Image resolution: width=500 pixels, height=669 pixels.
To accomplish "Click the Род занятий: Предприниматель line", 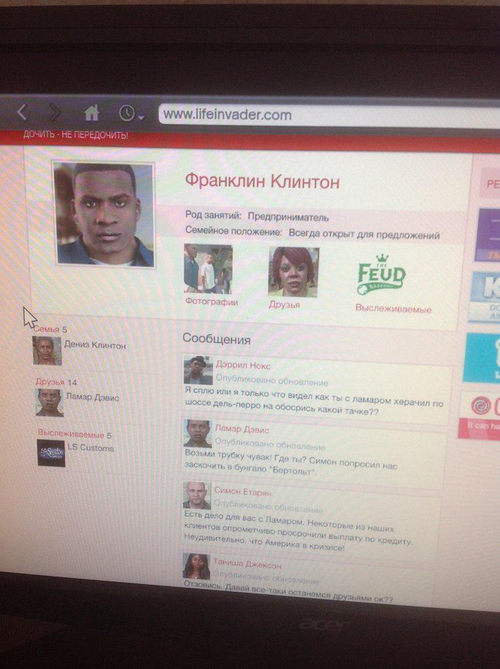I will coord(257,216).
